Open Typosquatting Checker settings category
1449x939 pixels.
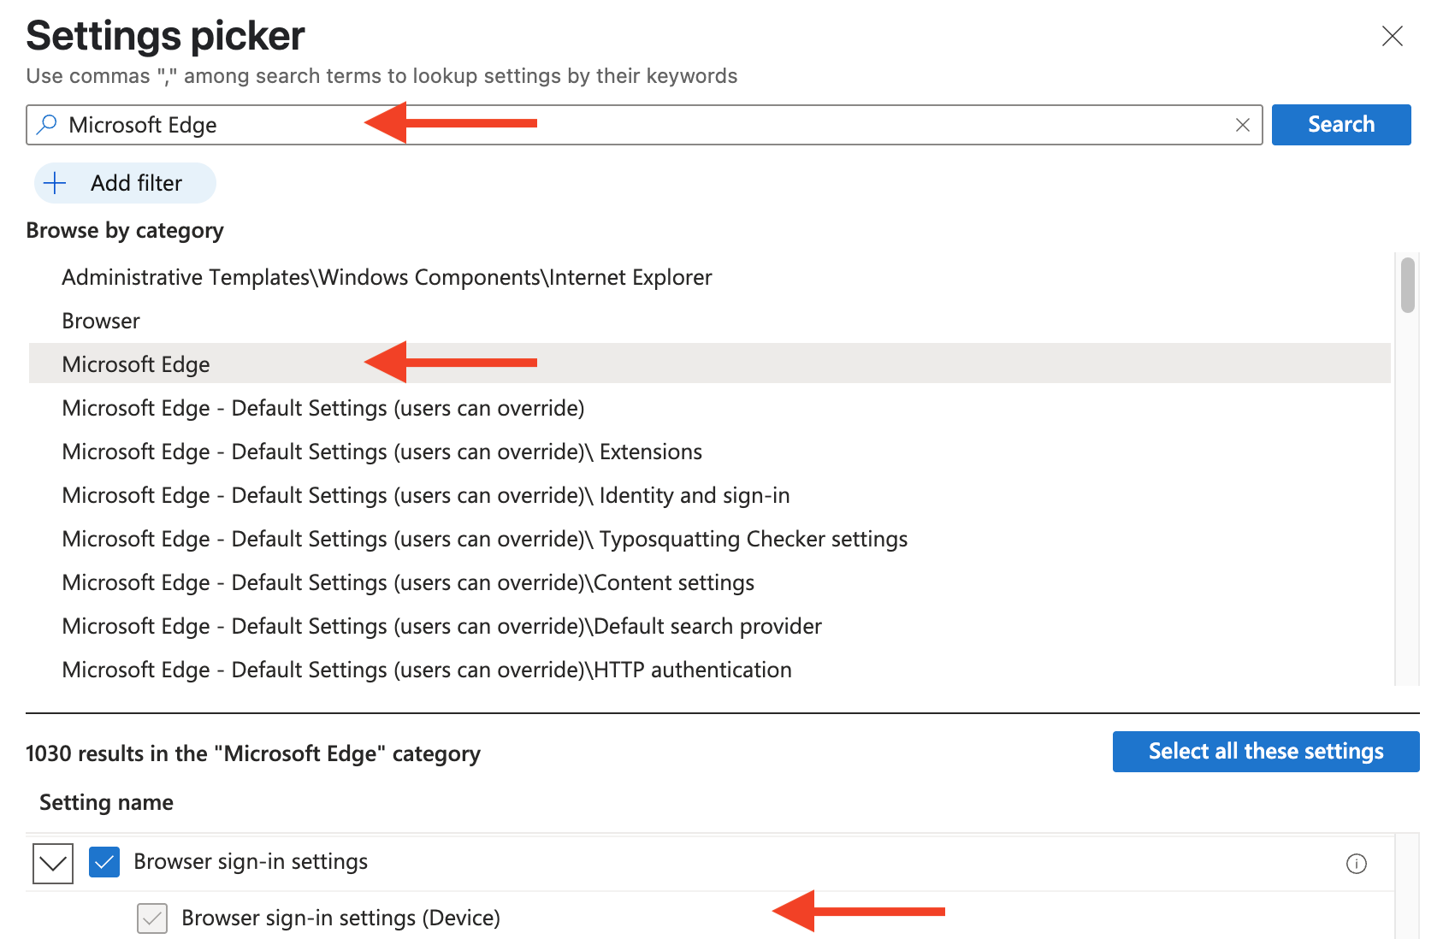[484, 539]
